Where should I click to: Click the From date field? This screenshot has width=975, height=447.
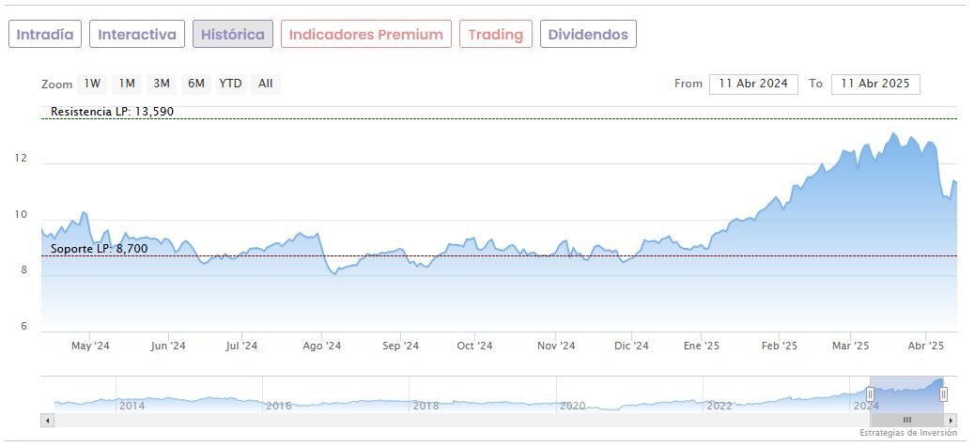[753, 84]
